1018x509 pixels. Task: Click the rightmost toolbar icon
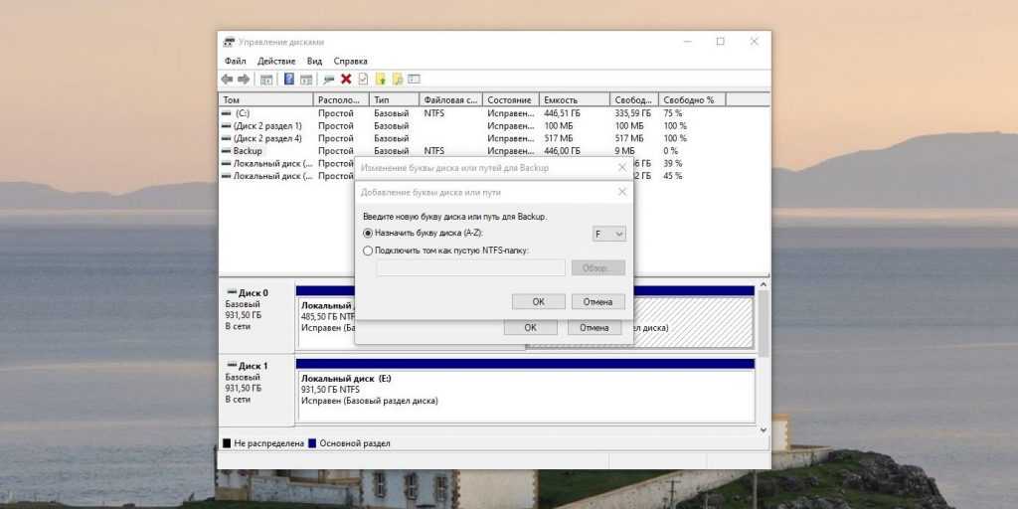click(415, 79)
